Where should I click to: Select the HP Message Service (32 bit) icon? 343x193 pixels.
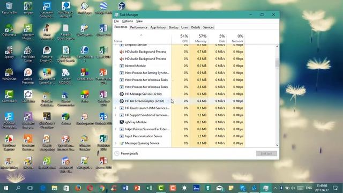(x=122, y=94)
